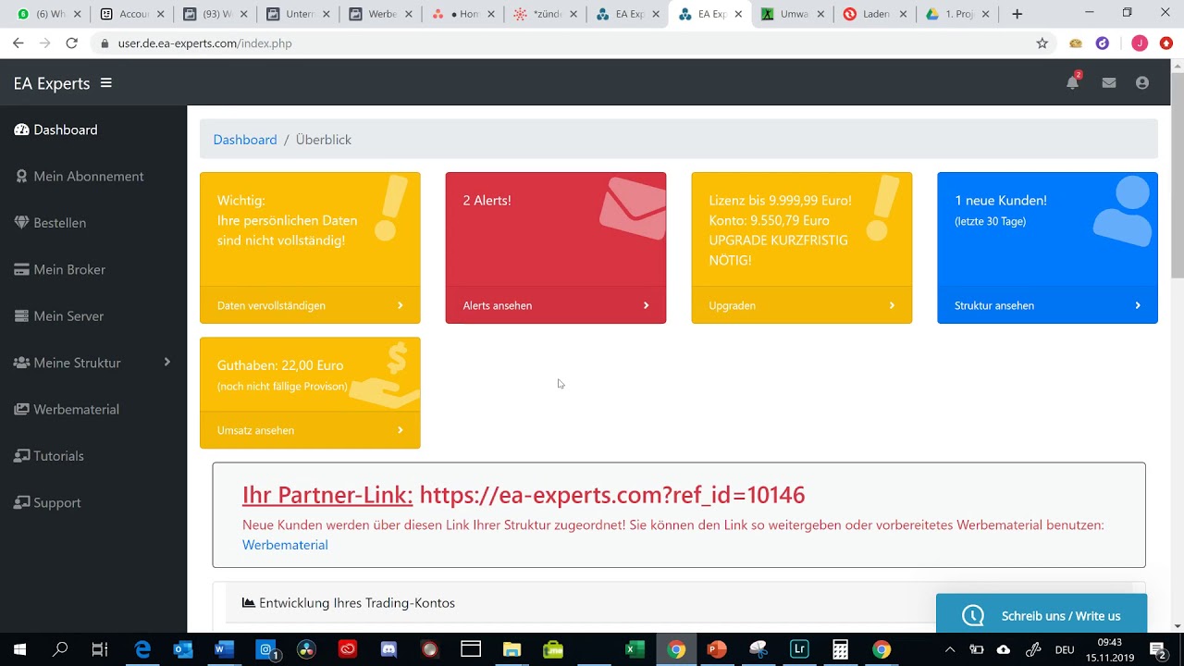Open Microsoft Edge from taskbar
This screenshot has height=666, width=1184.
point(142,649)
